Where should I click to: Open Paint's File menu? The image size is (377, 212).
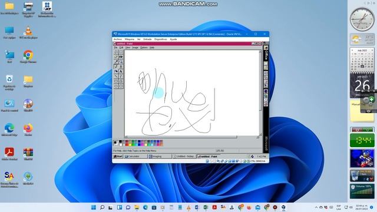[115, 48]
